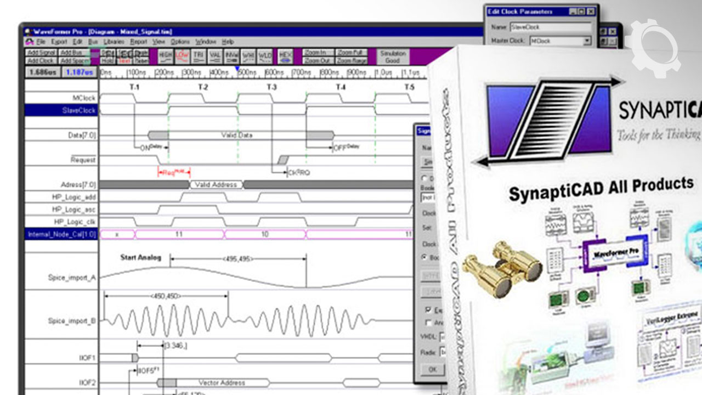This screenshot has width=702, height=395.
Task: Click the Simulation Good status button
Action: point(393,57)
